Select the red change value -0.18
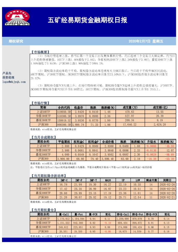The image size is (178, 252). pyautogui.click(x=107, y=223)
